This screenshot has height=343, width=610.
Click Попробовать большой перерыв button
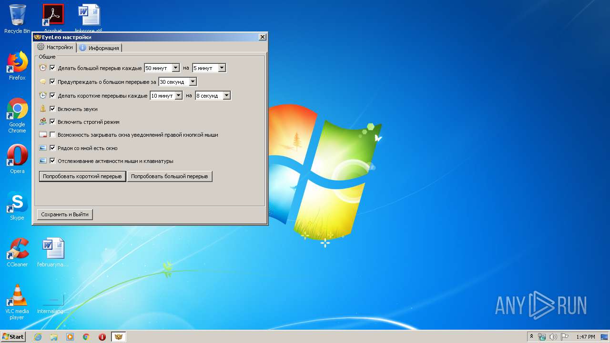pyautogui.click(x=170, y=176)
